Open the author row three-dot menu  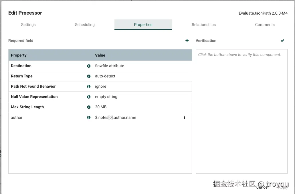coord(185,117)
